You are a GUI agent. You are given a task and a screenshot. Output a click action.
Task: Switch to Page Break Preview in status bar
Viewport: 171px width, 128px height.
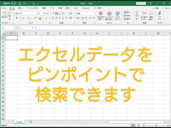(x=144, y=125)
